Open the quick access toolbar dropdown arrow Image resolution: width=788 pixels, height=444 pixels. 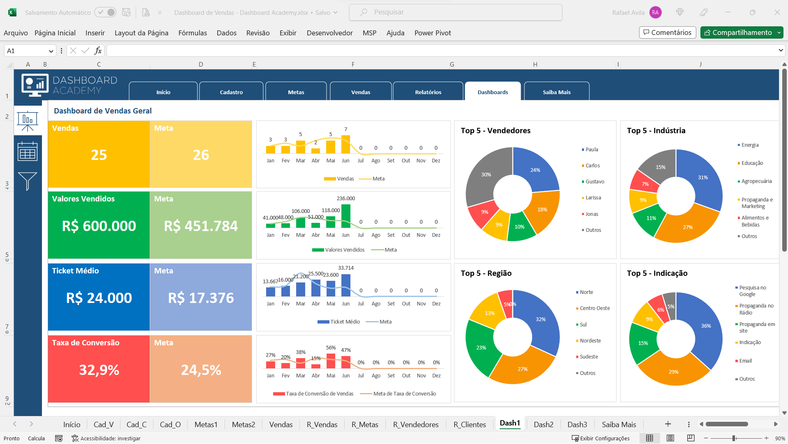pos(160,13)
